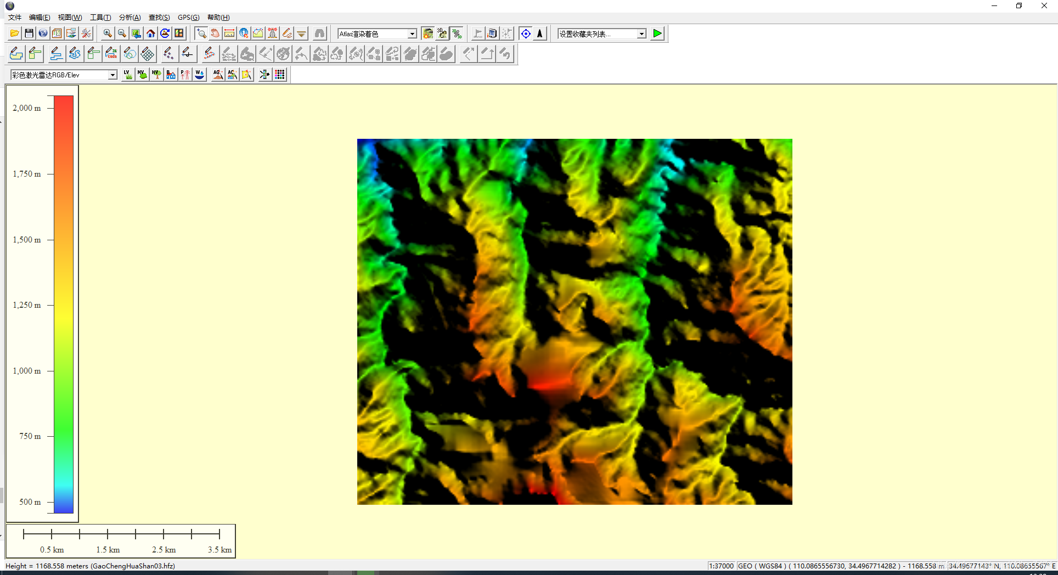Toggle hill shading sun icon
Image resolution: width=1058 pixels, height=575 pixels.
click(x=428, y=33)
